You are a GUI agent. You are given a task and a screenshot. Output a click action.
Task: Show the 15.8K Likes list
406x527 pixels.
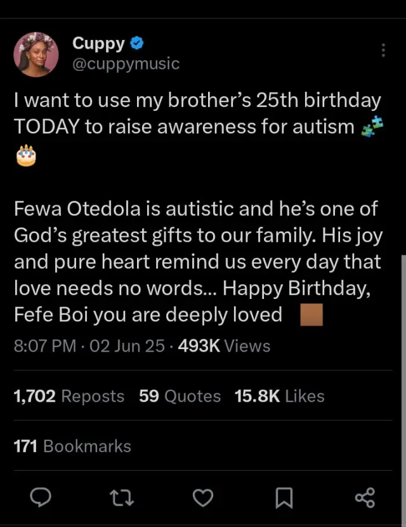[279, 397]
